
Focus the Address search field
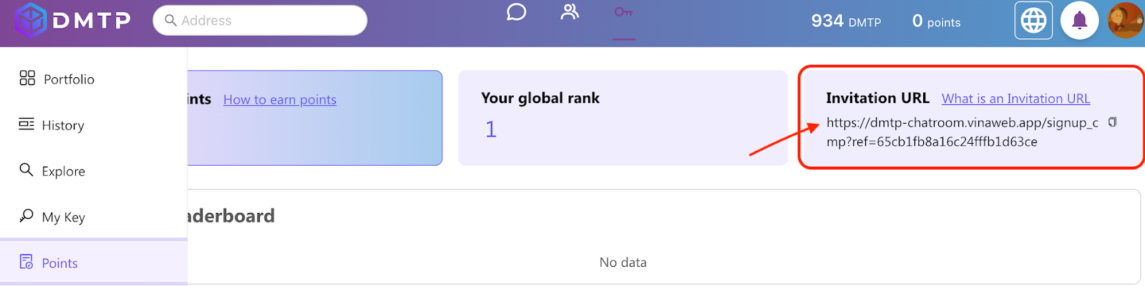click(260, 21)
